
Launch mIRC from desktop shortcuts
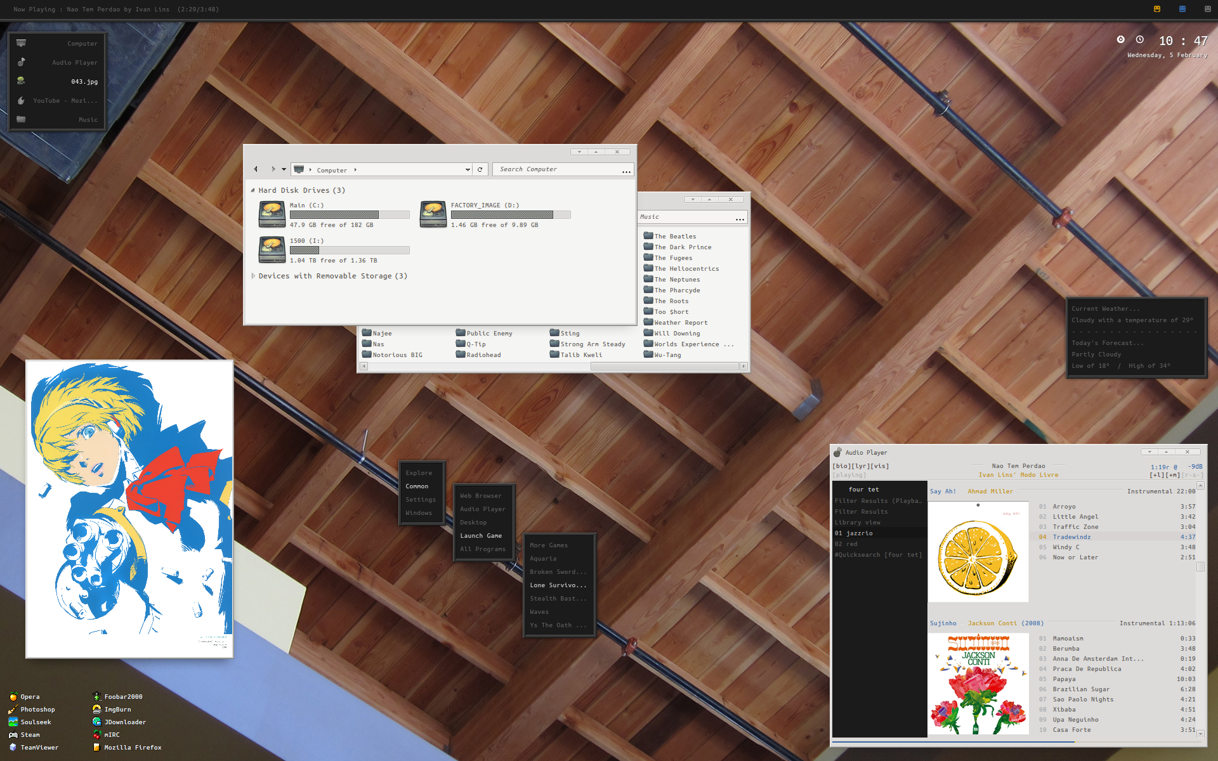pyautogui.click(x=106, y=734)
